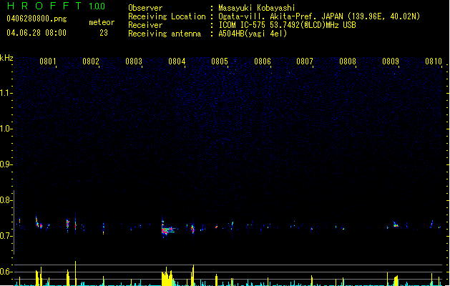The height and width of the screenshot is (286, 450).
Task: Click the 'Observer' field label
Action: click(145, 8)
